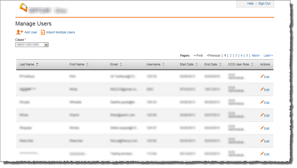Click the Add User person icon
The width and height of the screenshot is (297, 168).
[20, 32]
